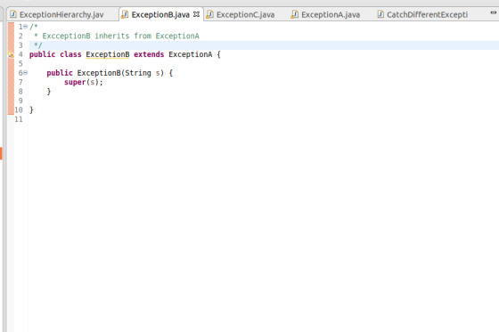Click the Java file icon on ExceptionB tab
This screenshot has height=332, width=499.
coord(125,14)
